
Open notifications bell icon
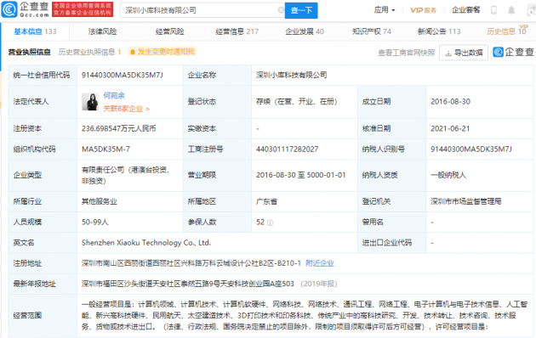[511, 10]
